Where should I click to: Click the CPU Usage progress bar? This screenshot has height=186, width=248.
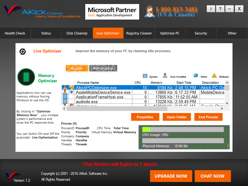pos(183,129)
